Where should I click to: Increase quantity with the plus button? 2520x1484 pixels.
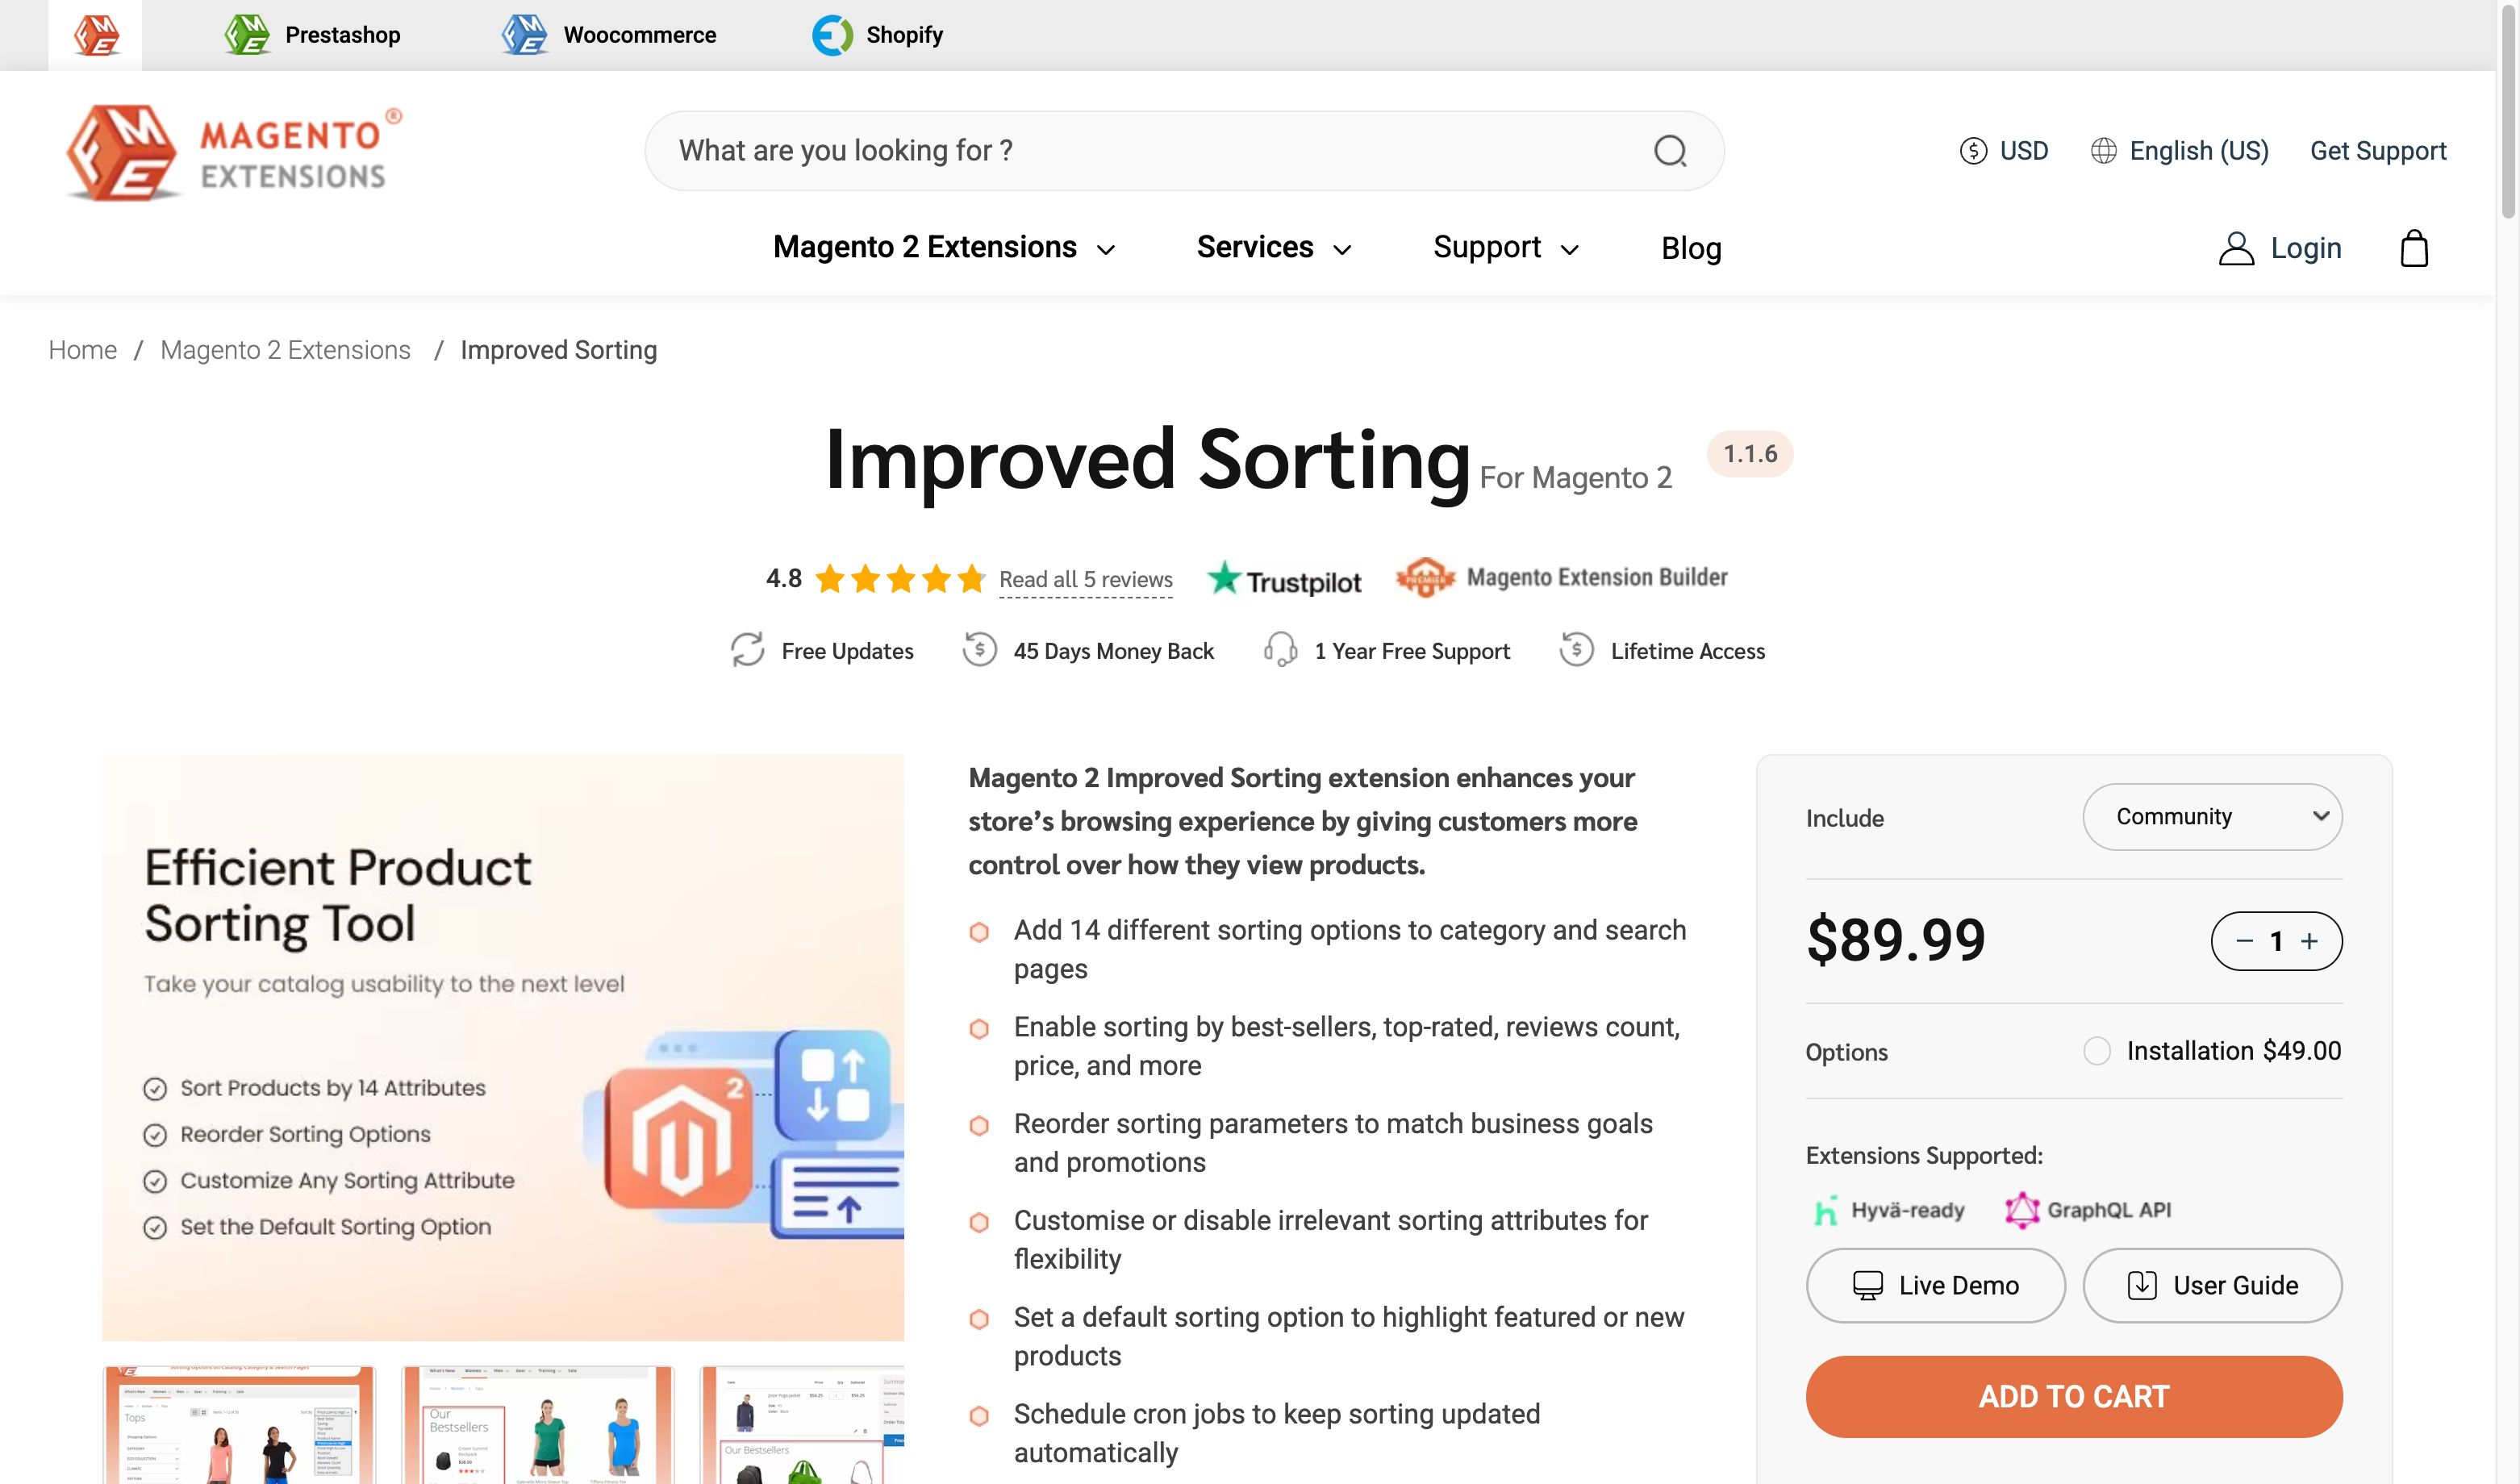point(2310,940)
